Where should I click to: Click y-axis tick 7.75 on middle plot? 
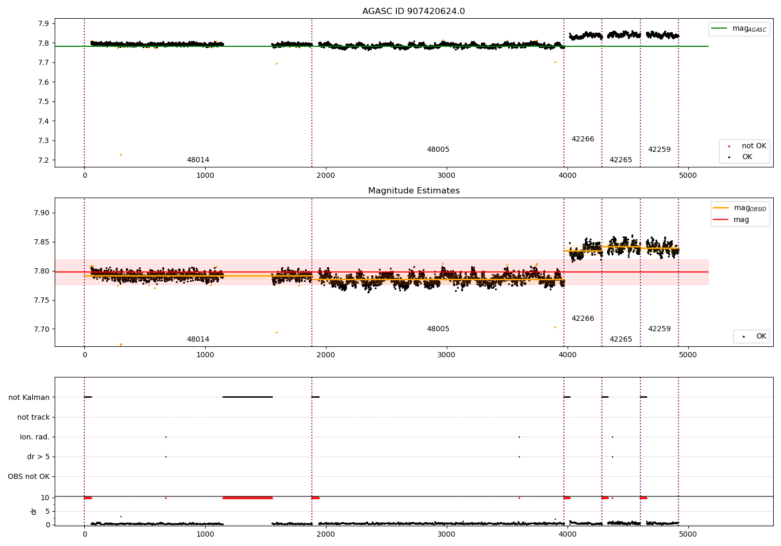41,301
